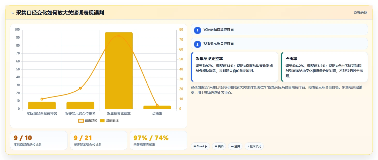Click the lightning icon beside the title
This screenshot has width=378, height=160.
click(12, 13)
